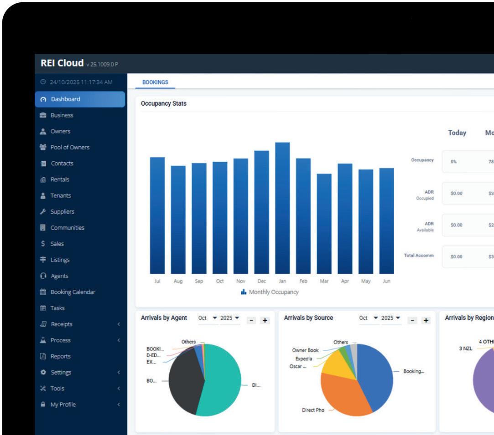Expand the Settings submenu chevron
Viewport: 494px width, 435px height.
[119, 372]
